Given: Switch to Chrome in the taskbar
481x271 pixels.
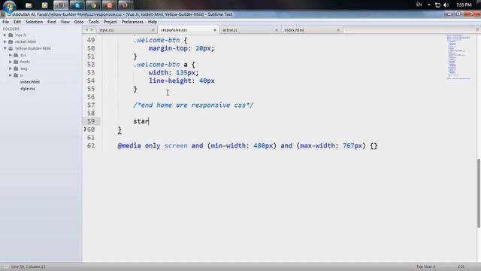Looking at the screenshot, I should (x=93, y=5).
